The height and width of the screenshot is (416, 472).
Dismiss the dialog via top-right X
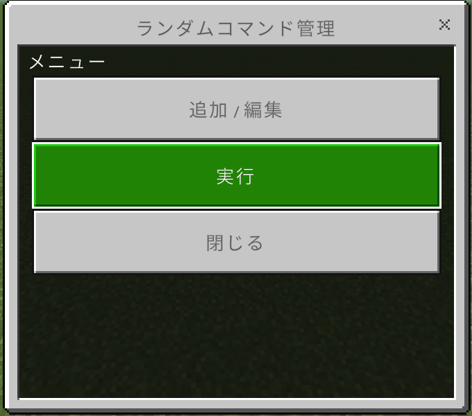coord(444,24)
